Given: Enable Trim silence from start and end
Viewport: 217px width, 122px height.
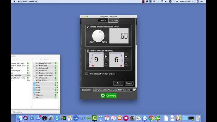Looking at the screenshot, I should point(87,74).
